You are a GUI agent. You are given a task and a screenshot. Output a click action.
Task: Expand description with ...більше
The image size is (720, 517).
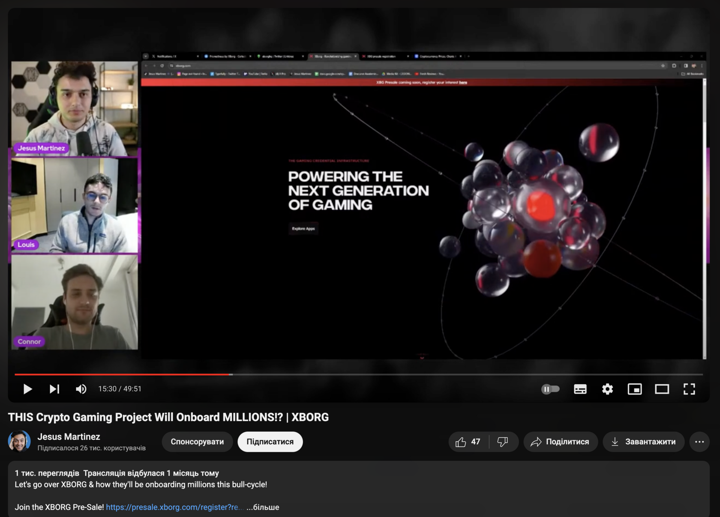pos(263,507)
